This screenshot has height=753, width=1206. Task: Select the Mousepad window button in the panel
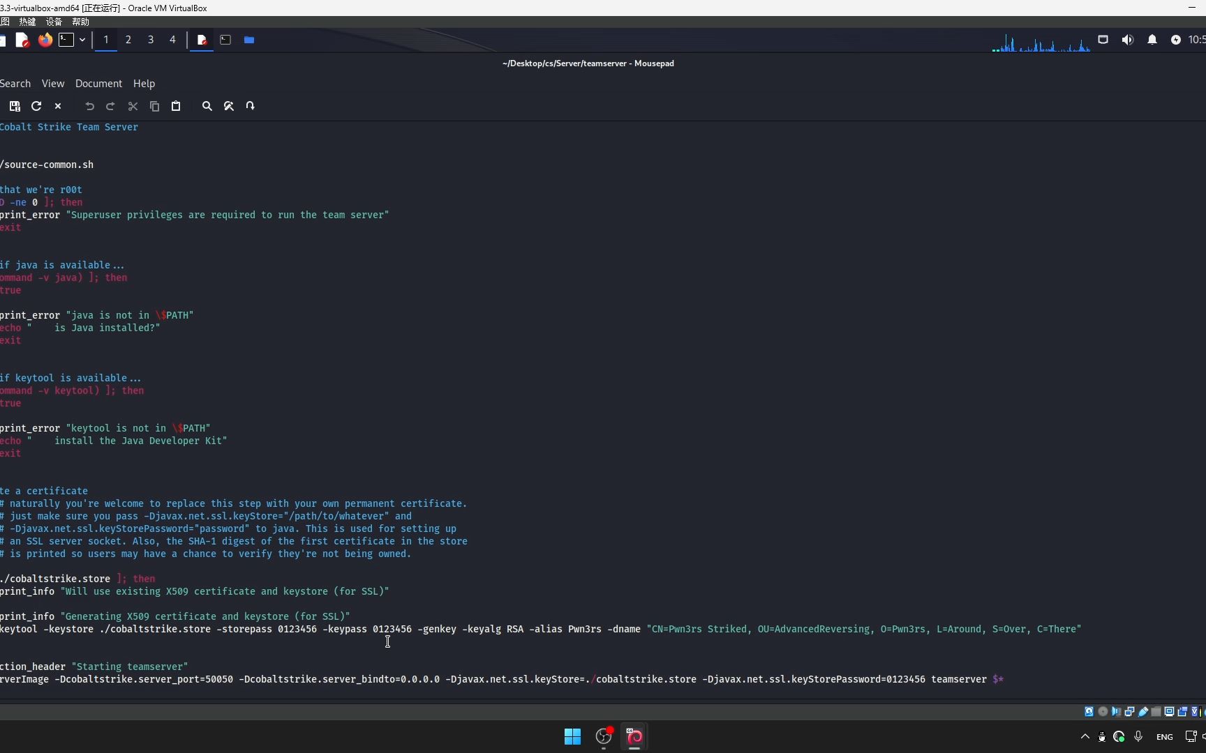click(202, 40)
